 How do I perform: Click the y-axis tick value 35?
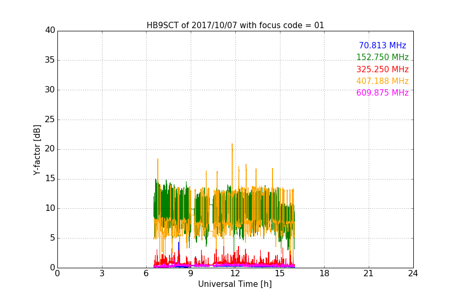[x=50, y=60]
